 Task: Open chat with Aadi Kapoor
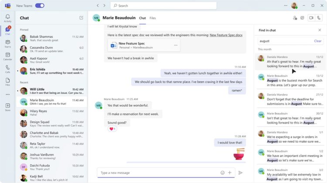[52, 60]
